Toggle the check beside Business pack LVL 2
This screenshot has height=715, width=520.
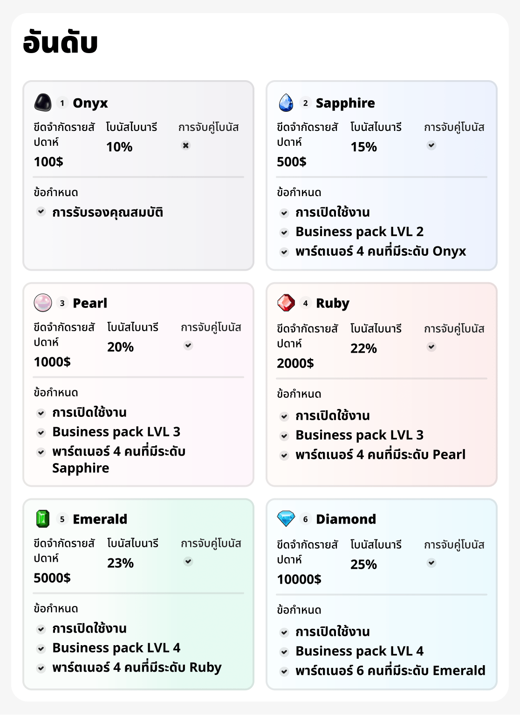[x=285, y=232]
